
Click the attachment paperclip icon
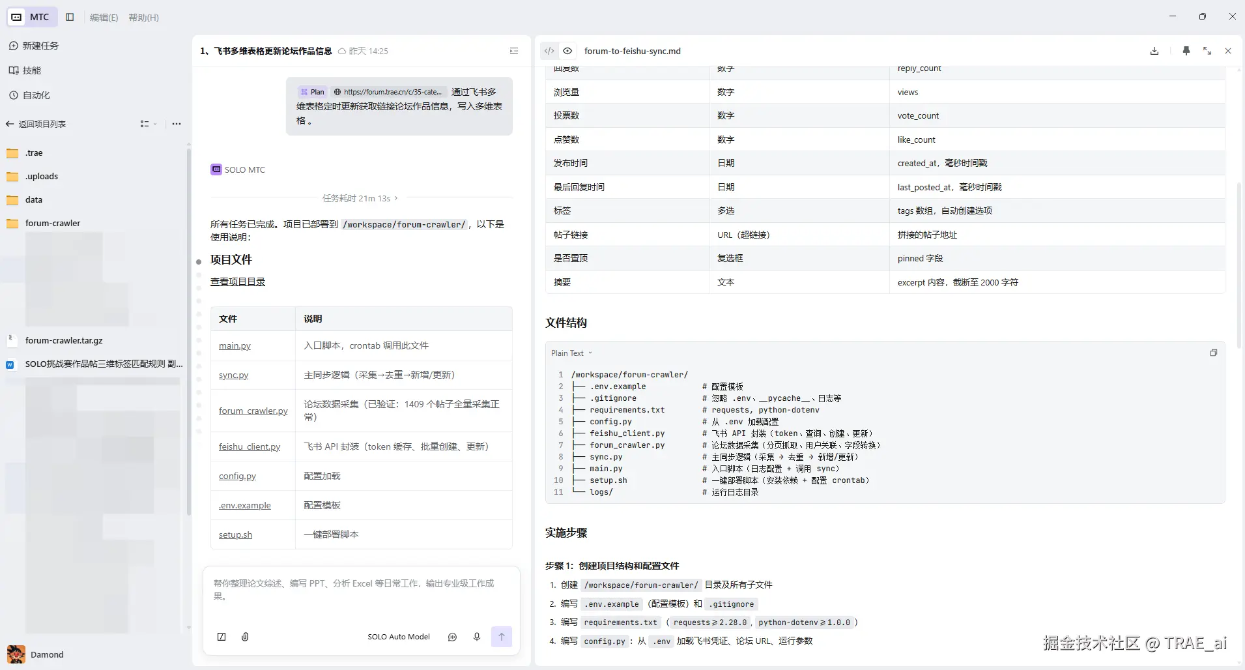point(245,637)
